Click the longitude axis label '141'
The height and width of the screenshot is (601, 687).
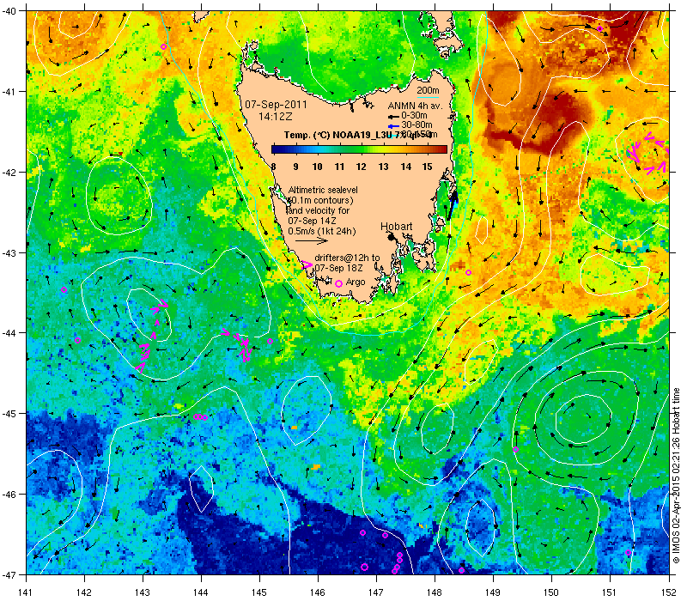click(27, 592)
